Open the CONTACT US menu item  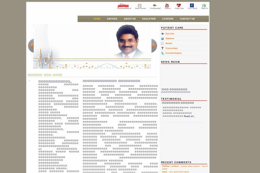click(187, 19)
